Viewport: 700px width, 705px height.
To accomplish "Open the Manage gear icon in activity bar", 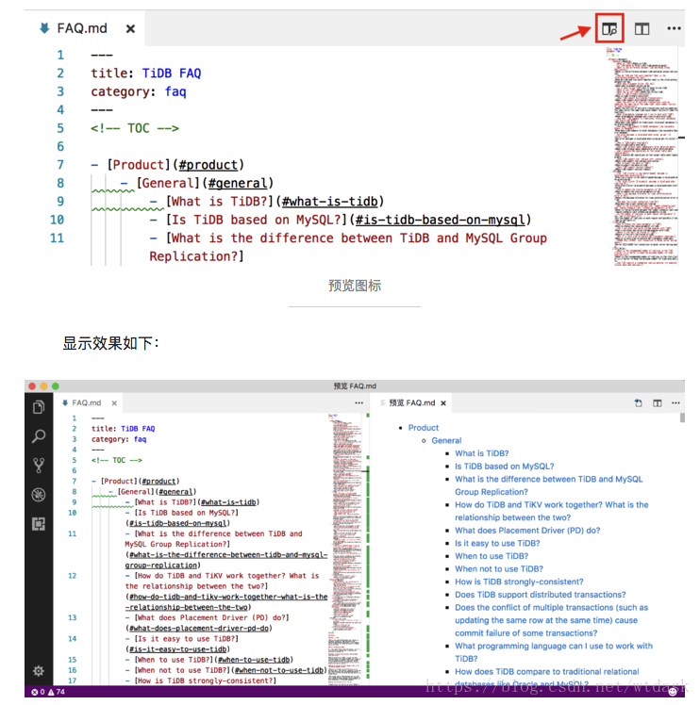I will coord(39,671).
